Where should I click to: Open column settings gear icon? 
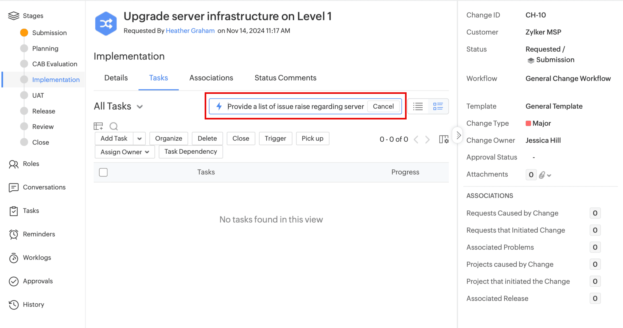(444, 139)
